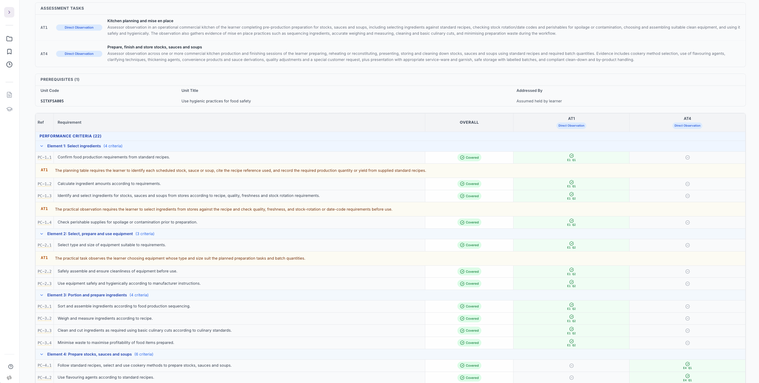Click AT1 check mark for PC-1.2
The image size is (759, 383).
571,182
